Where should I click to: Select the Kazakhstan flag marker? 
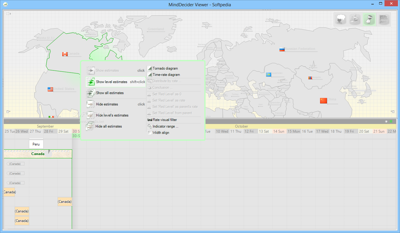[268, 75]
